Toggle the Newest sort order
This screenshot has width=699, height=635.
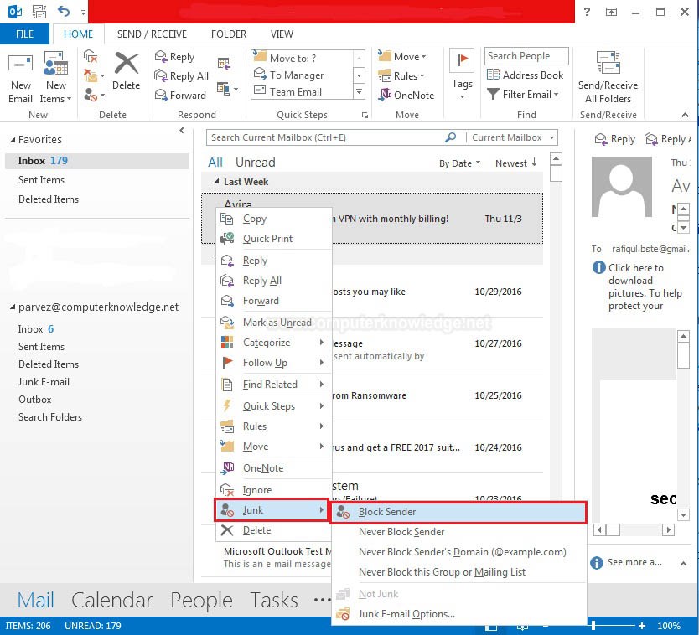click(x=515, y=163)
